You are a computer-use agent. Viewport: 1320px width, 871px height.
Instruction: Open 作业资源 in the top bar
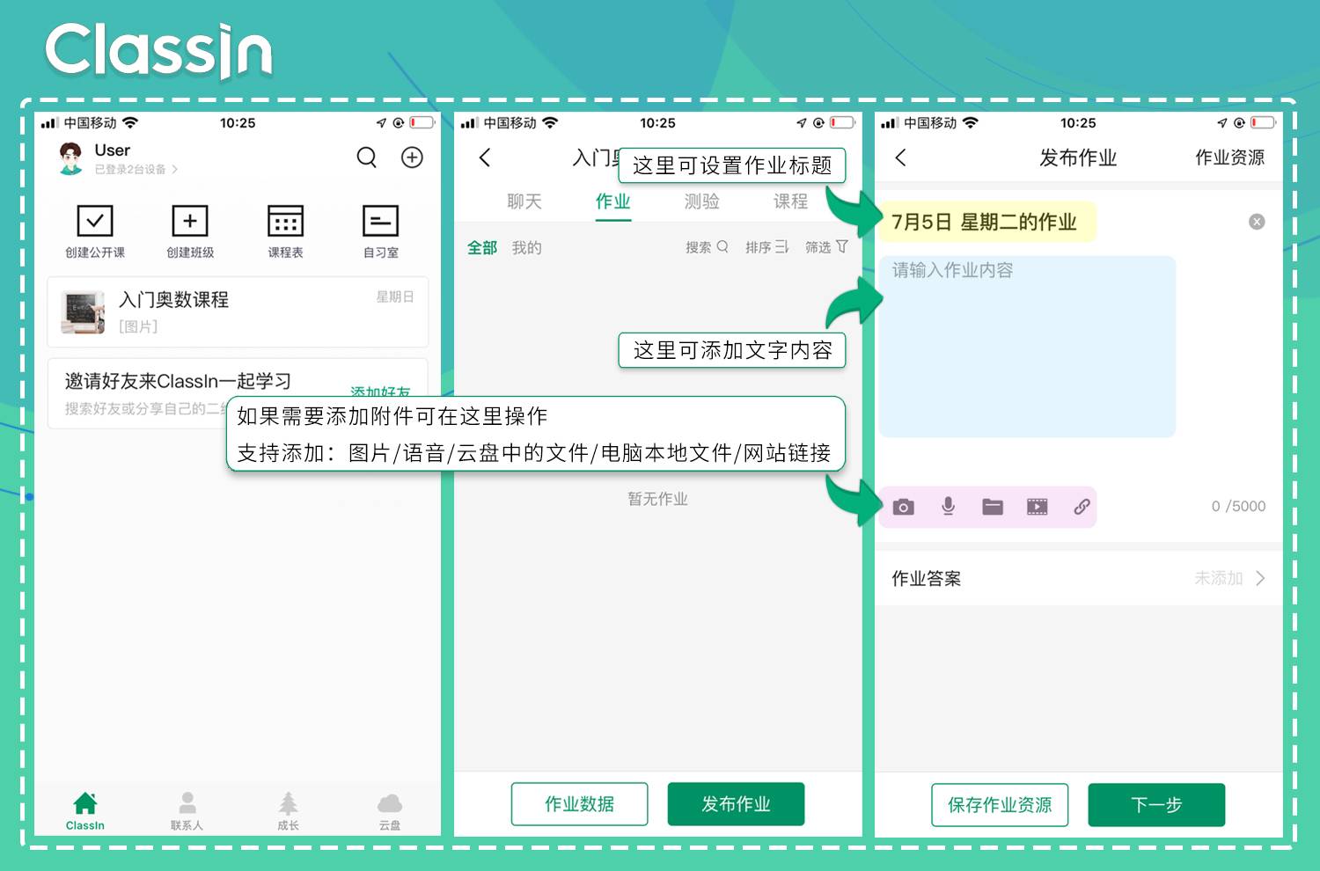[x=1229, y=157]
